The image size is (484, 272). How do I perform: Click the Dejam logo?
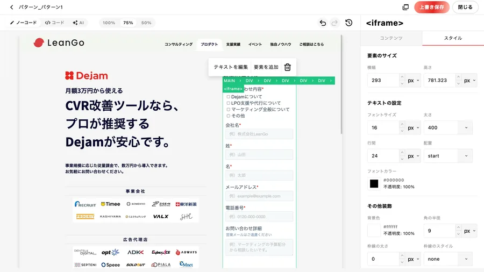[x=87, y=76]
